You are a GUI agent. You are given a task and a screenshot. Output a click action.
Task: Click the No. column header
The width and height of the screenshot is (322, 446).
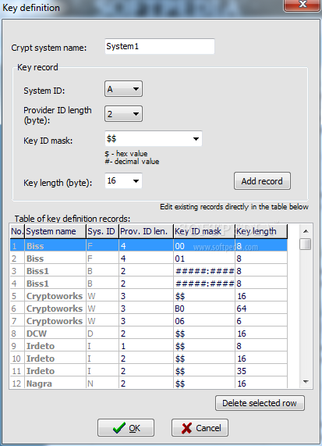[x=17, y=231]
